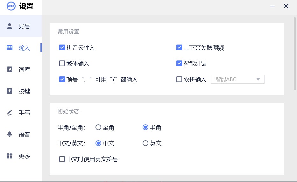Viewport: 297px width, 182px height.
Task: Open the 词库 dictionary book icon
Action: tap(10, 69)
